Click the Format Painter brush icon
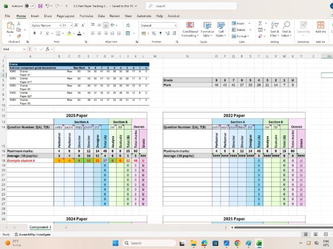333x249 pixels. 19,36
